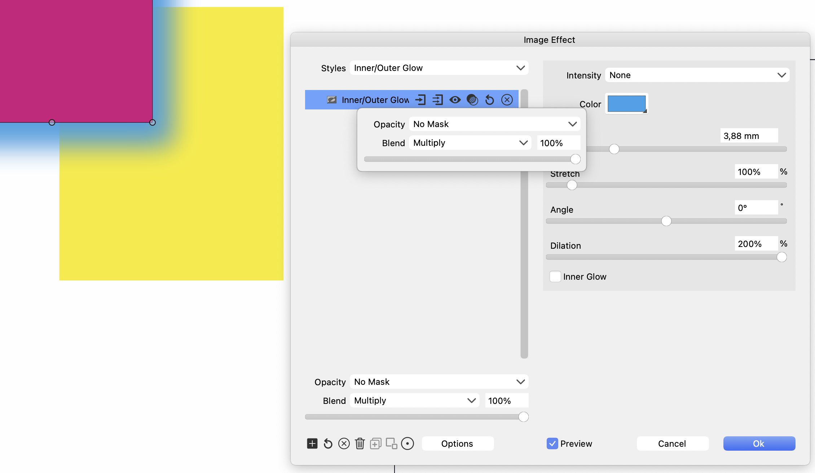Open the bottom Opacity No Mask dropdown

point(439,382)
